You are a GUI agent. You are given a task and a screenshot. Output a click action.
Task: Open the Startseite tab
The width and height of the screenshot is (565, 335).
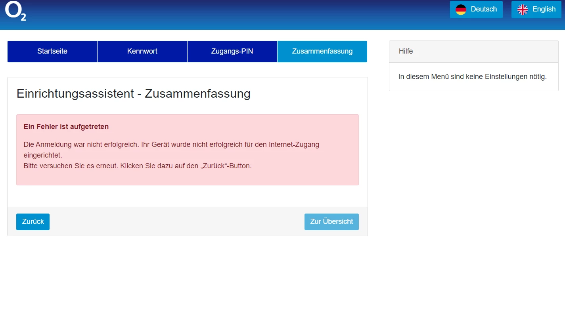tap(52, 52)
